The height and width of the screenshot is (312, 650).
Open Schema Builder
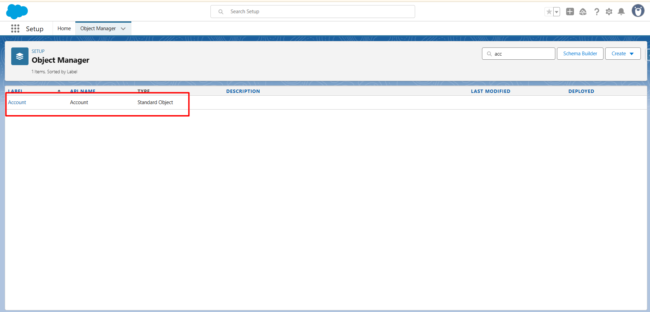[580, 54]
